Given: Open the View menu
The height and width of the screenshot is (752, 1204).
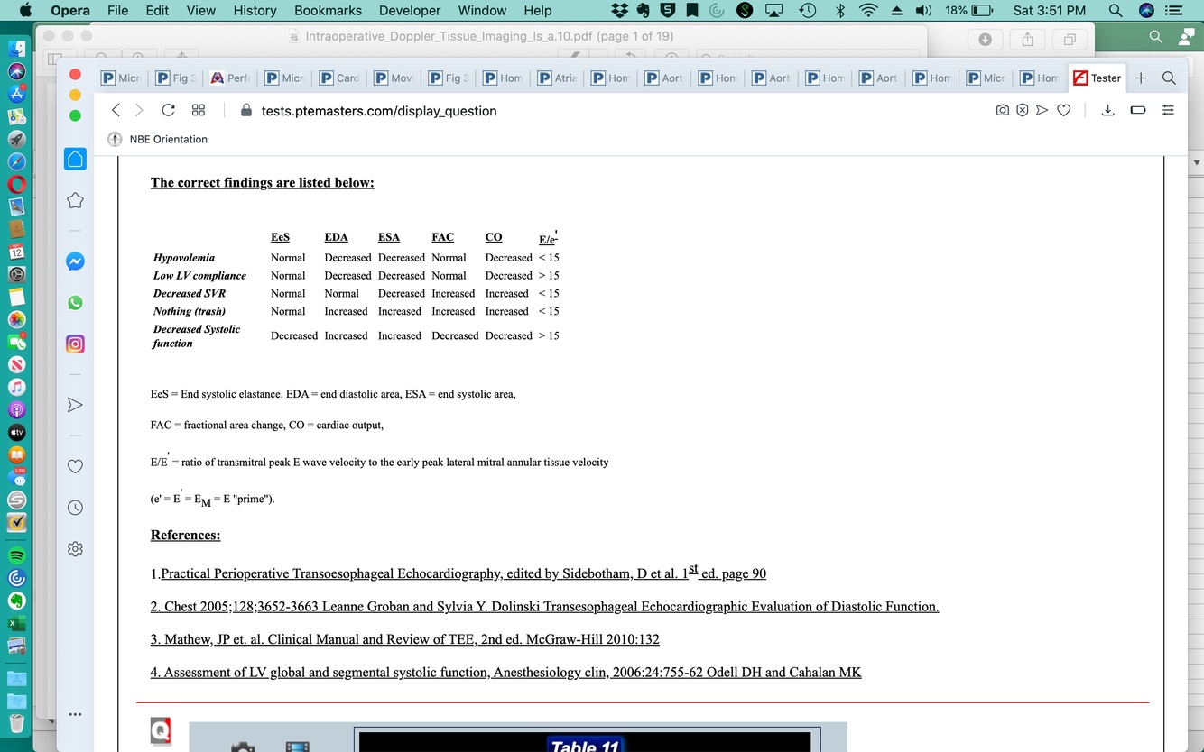Looking at the screenshot, I should (200, 10).
